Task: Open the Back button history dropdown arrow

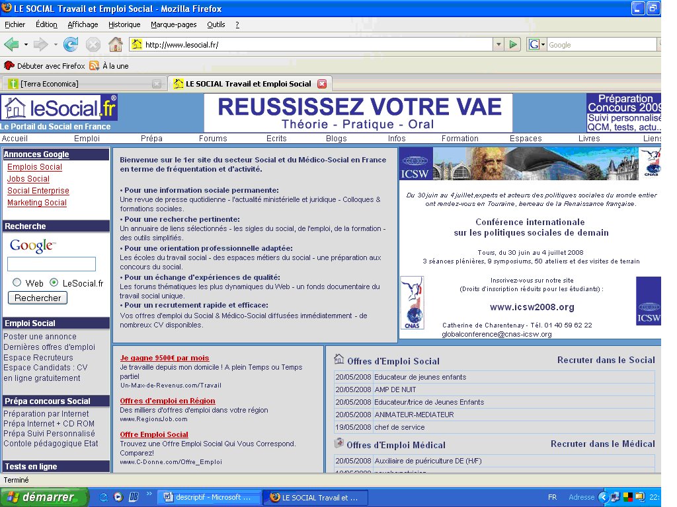Action: (26, 44)
